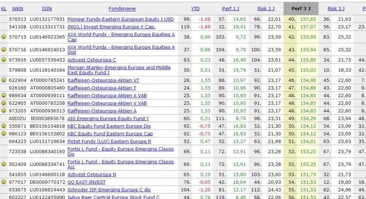
Task: Click smiley icon in KBC Eastern Europe Dis row
Action: [x=3, y=126]
